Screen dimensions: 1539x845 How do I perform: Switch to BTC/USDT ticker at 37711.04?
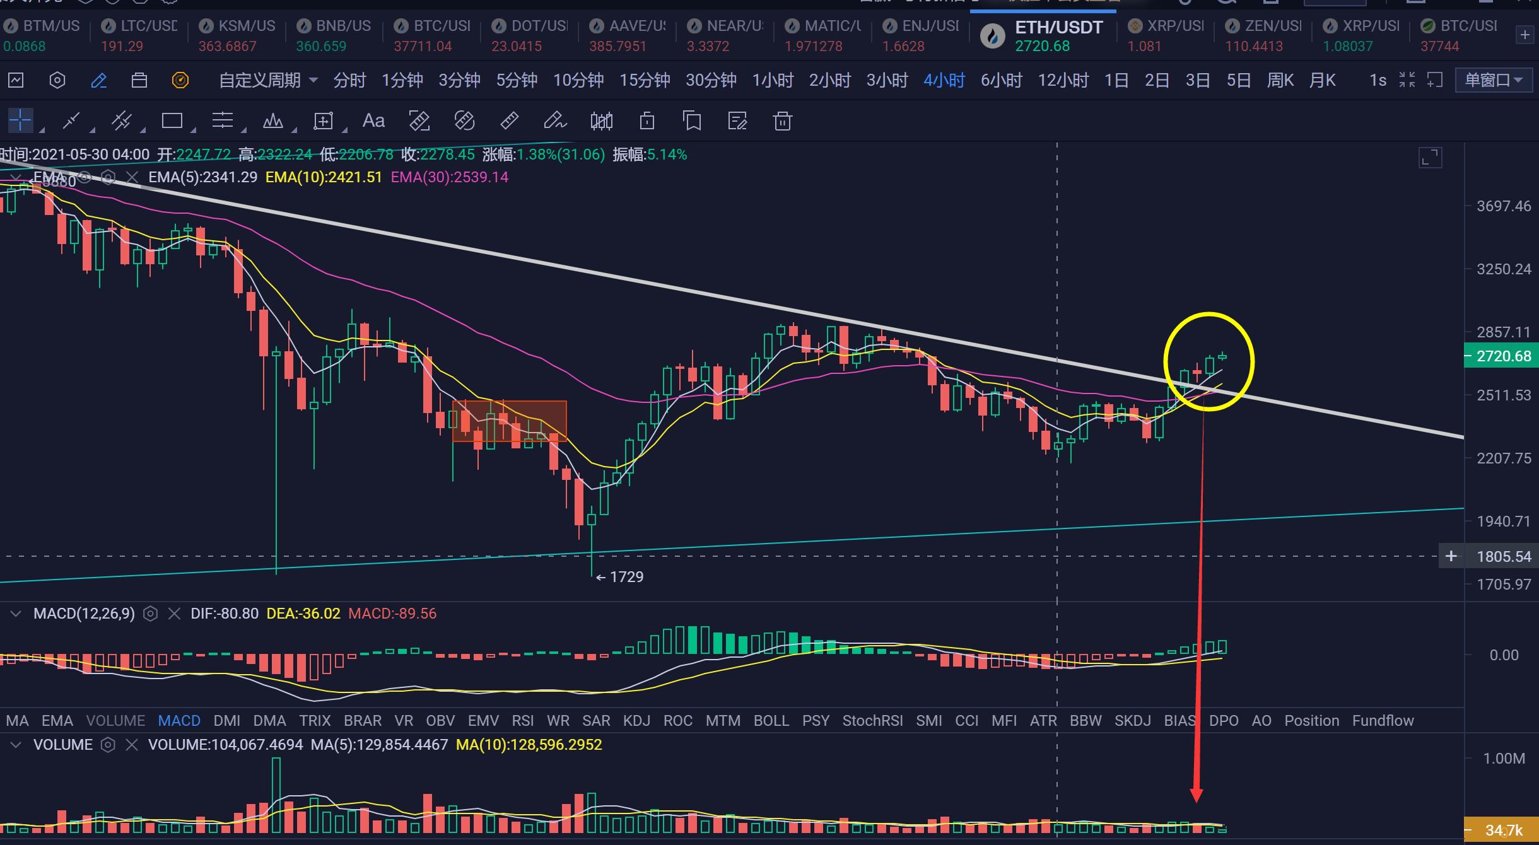pyautogui.click(x=432, y=35)
